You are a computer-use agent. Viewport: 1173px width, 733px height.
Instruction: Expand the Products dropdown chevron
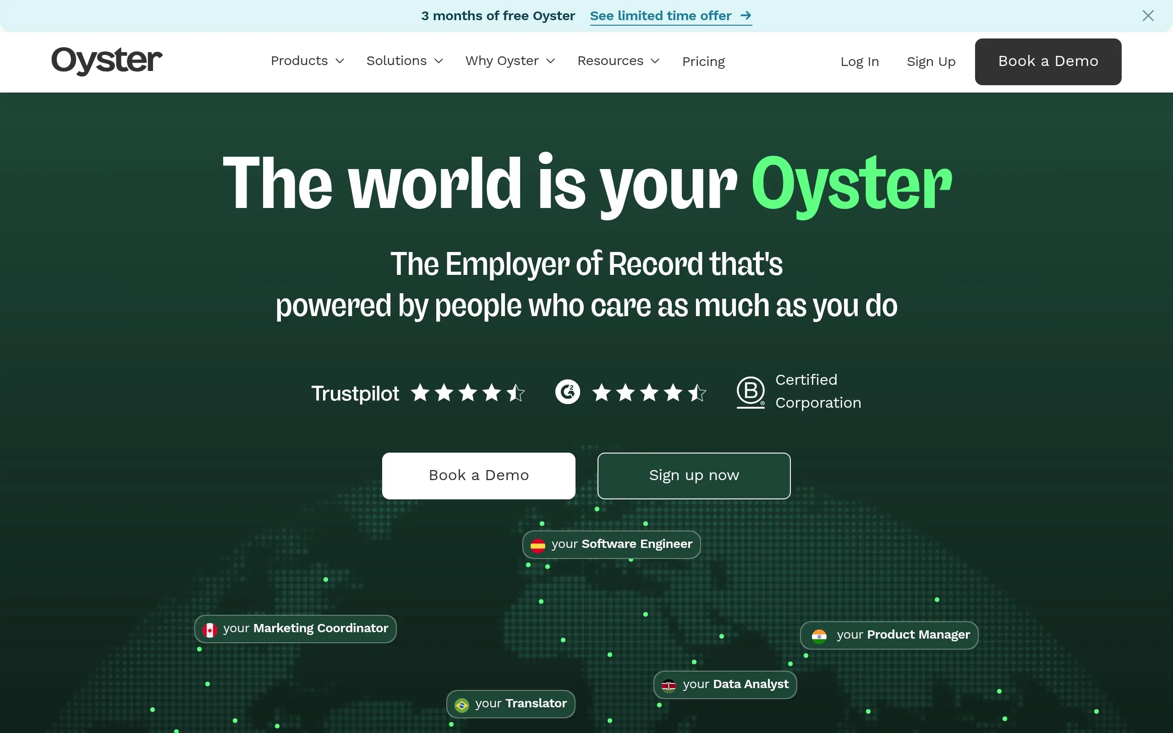click(x=340, y=61)
